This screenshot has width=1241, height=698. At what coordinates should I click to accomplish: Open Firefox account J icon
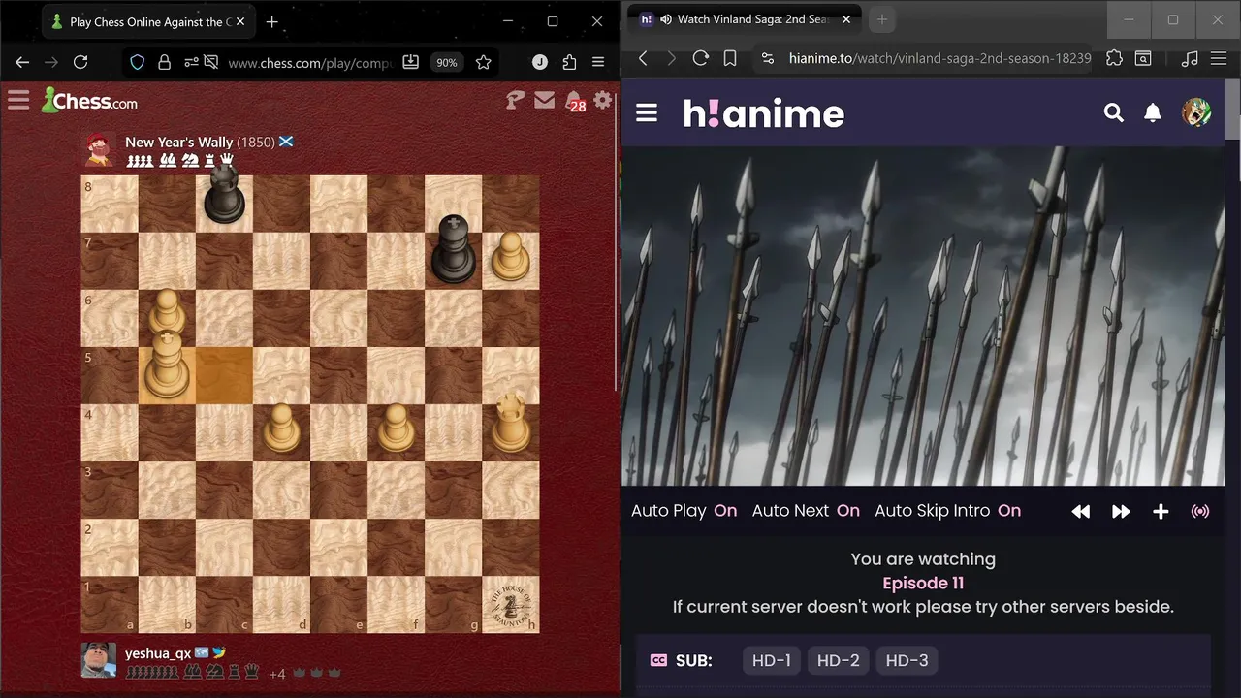540,62
